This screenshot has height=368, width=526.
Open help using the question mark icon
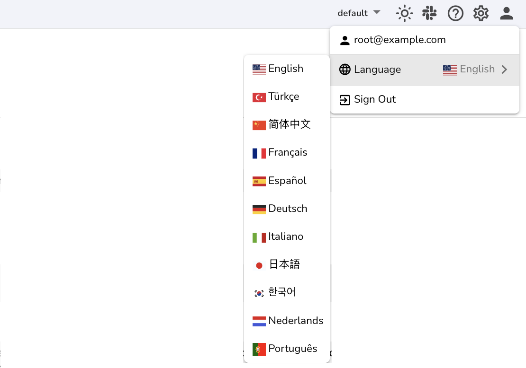tap(455, 13)
